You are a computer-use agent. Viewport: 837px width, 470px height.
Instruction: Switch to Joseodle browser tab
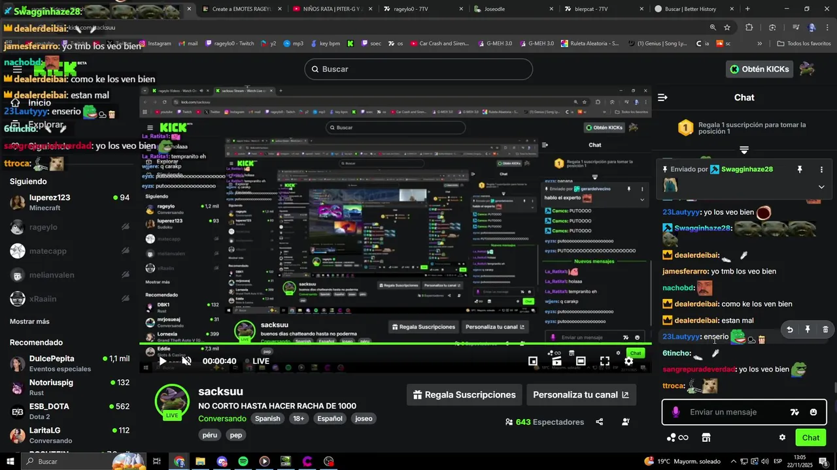click(x=513, y=9)
